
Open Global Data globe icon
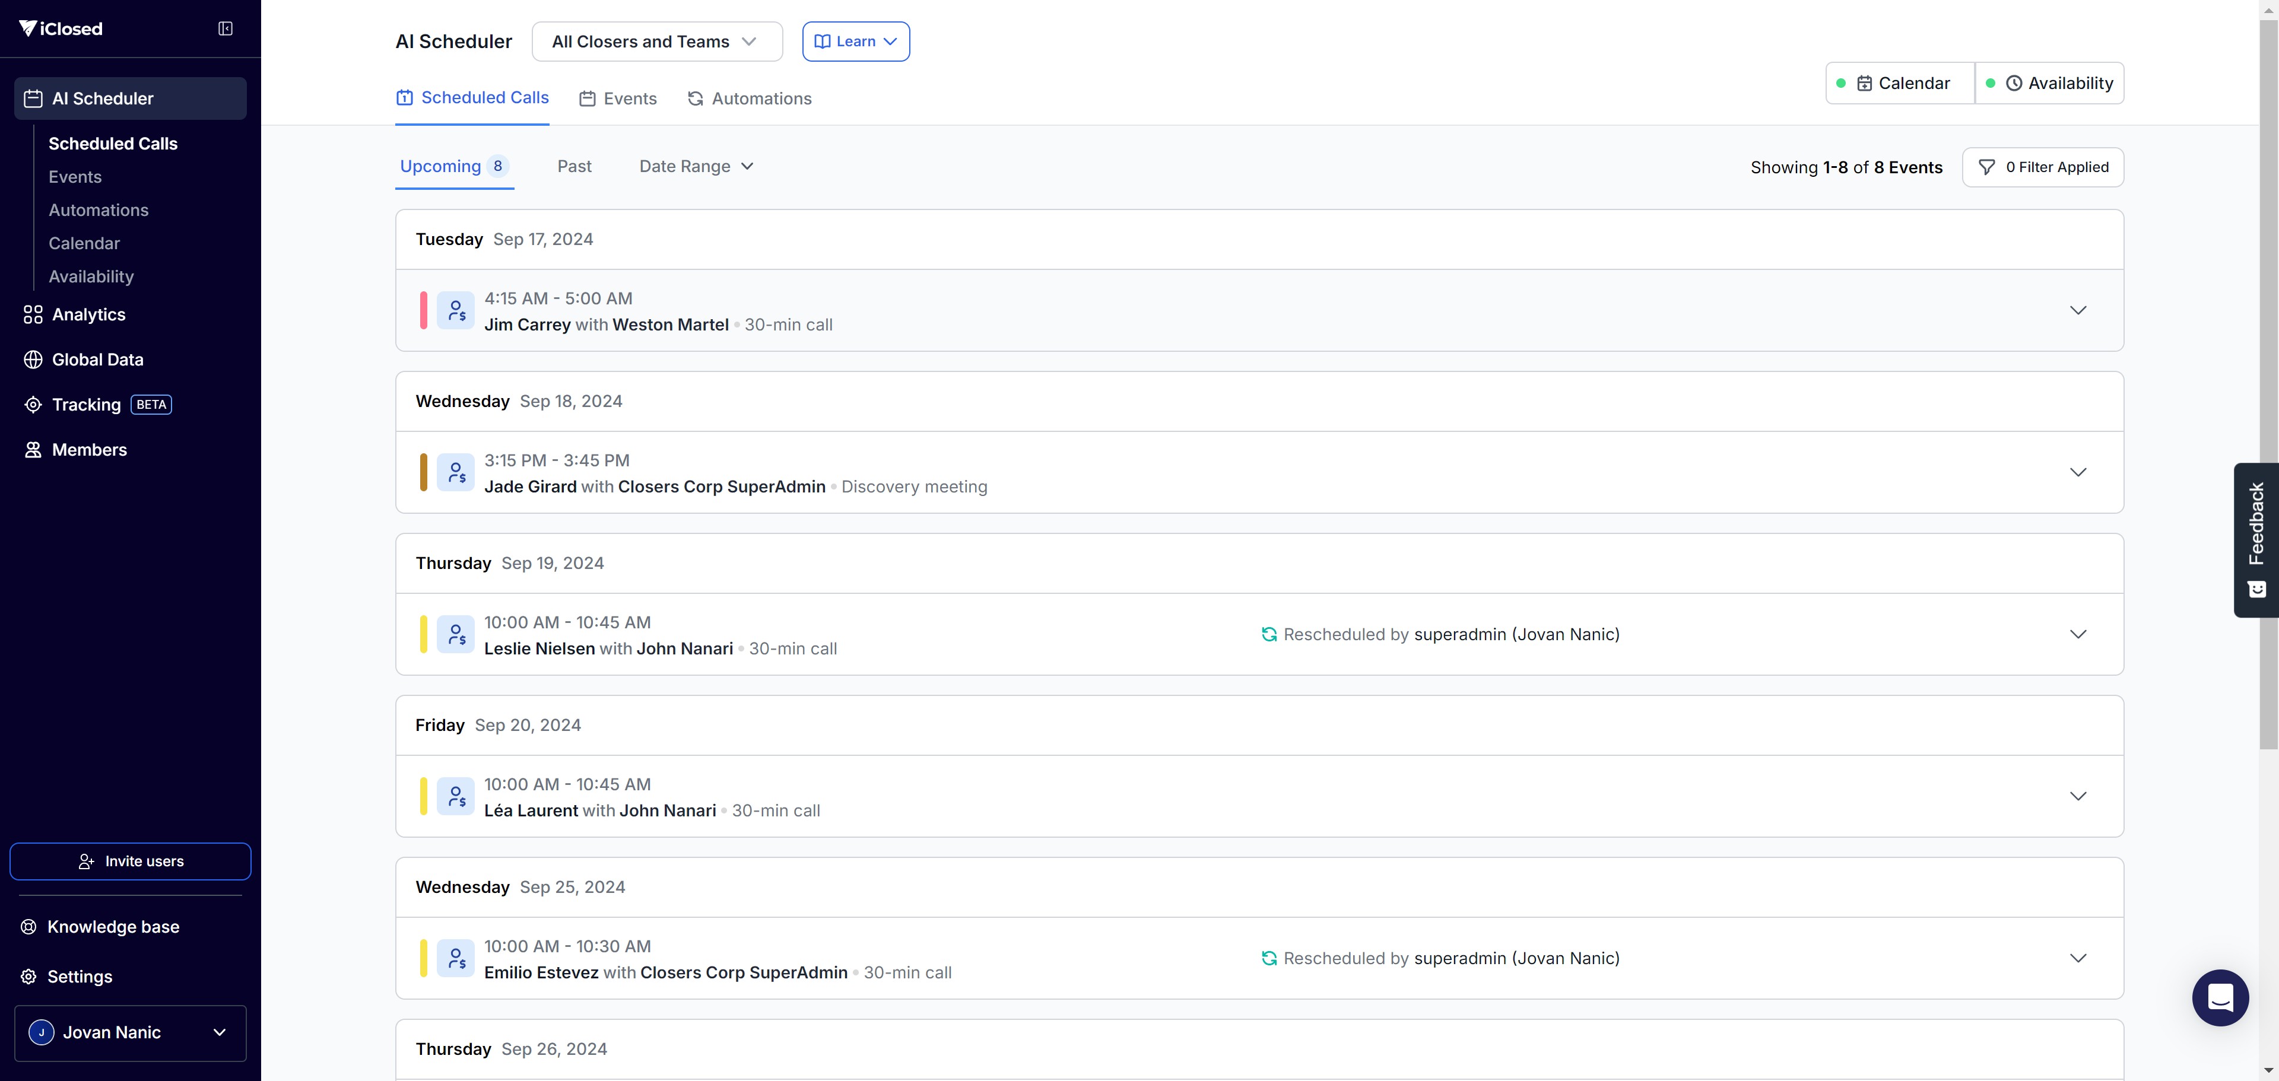pyautogui.click(x=33, y=360)
